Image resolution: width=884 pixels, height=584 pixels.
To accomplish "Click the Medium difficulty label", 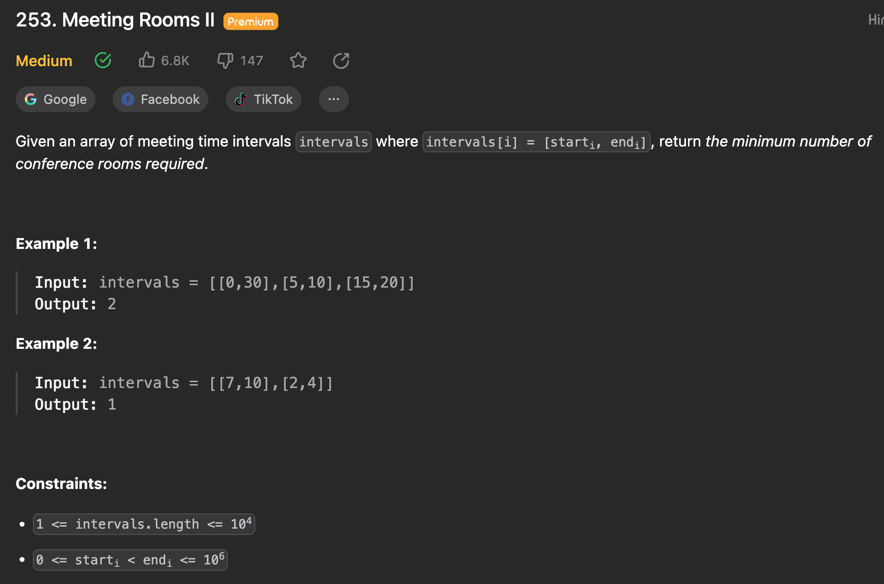I will tap(44, 61).
